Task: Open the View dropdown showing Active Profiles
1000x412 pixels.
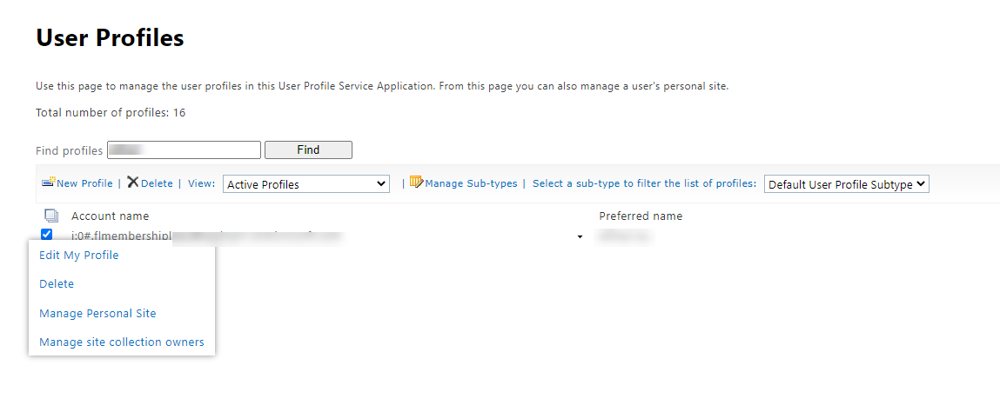Action: tap(306, 184)
